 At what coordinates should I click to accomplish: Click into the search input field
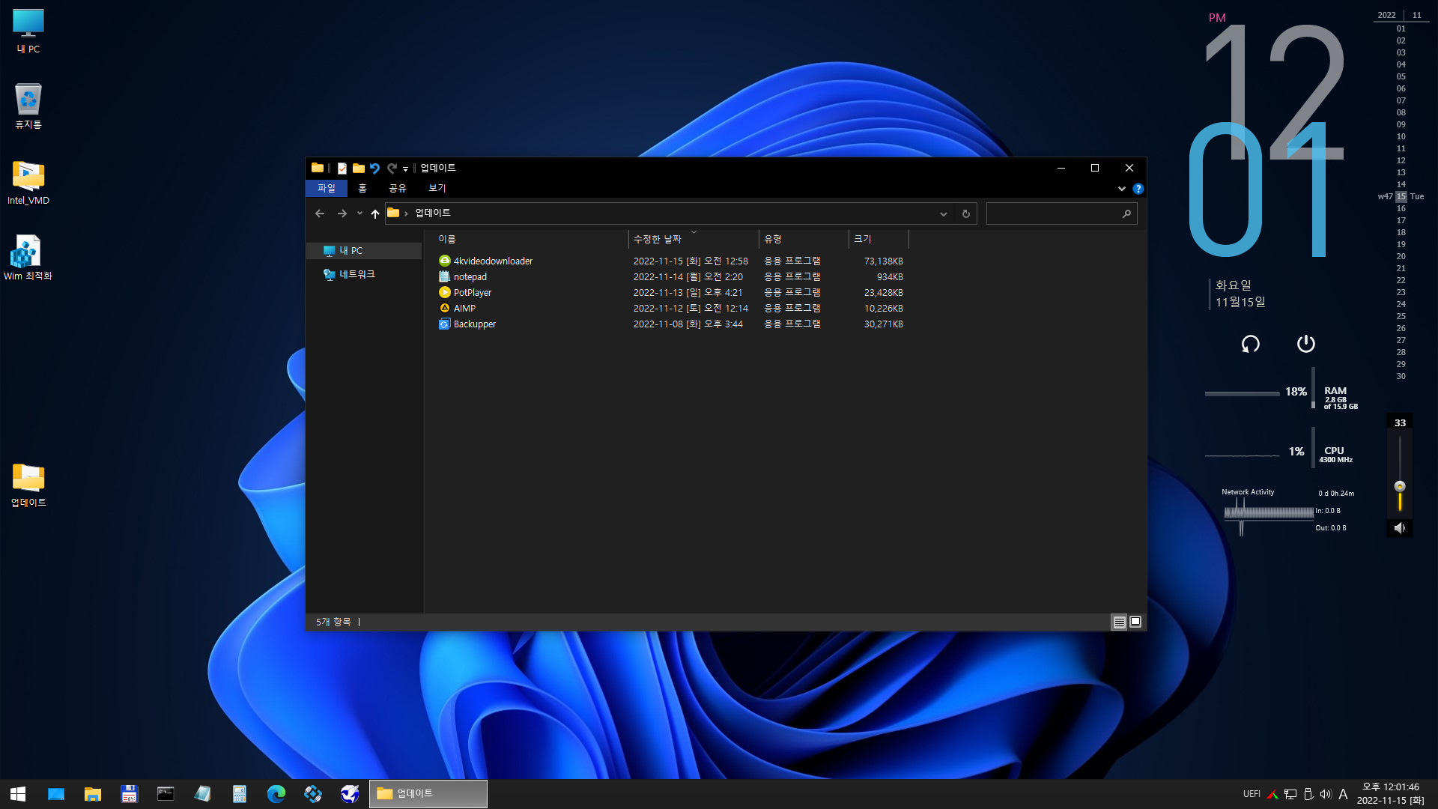pos(1053,213)
